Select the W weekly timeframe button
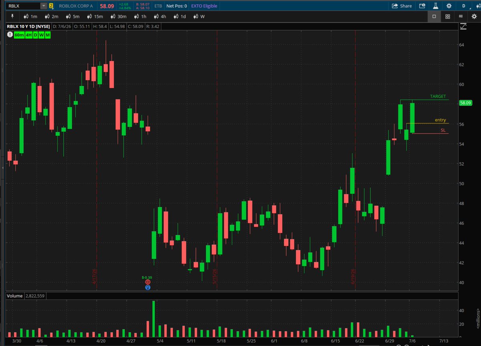The width and height of the screenshot is (481, 346). (199, 16)
